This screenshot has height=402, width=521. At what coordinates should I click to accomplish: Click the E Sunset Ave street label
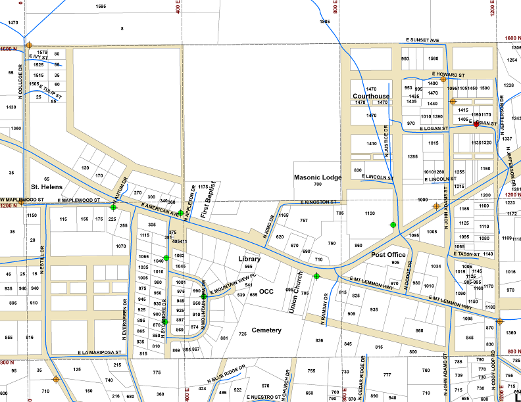click(x=422, y=40)
